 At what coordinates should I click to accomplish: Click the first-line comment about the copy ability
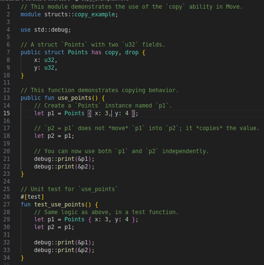[x=132, y=7]
